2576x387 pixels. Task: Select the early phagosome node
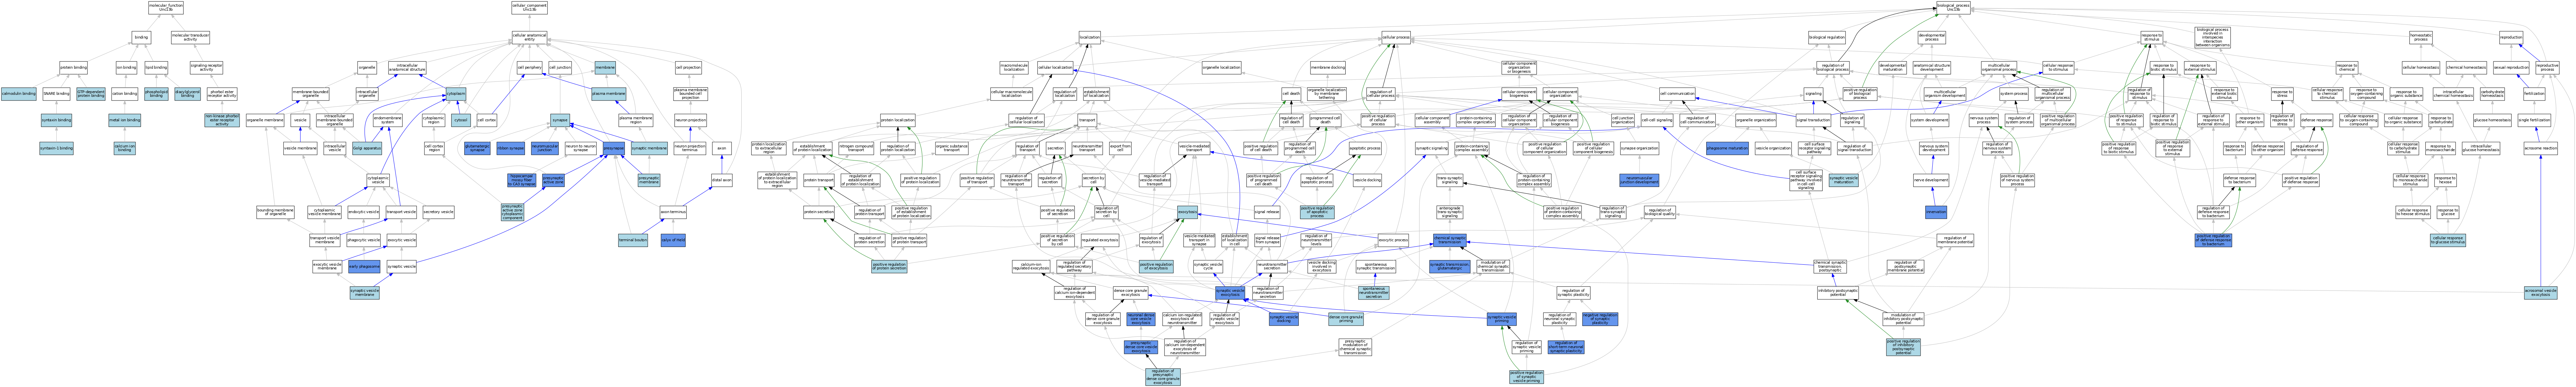pyautogui.click(x=364, y=267)
